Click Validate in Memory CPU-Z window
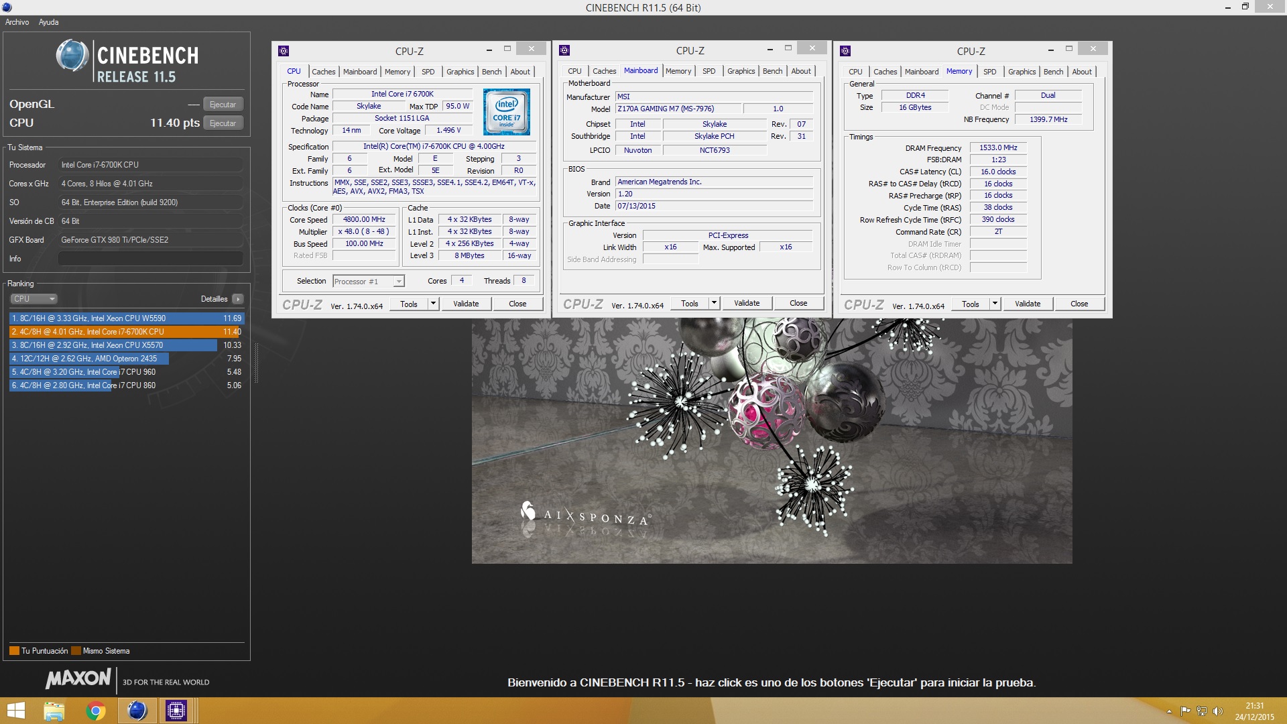The height and width of the screenshot is (724, 1287). (x=1028, y=304)
